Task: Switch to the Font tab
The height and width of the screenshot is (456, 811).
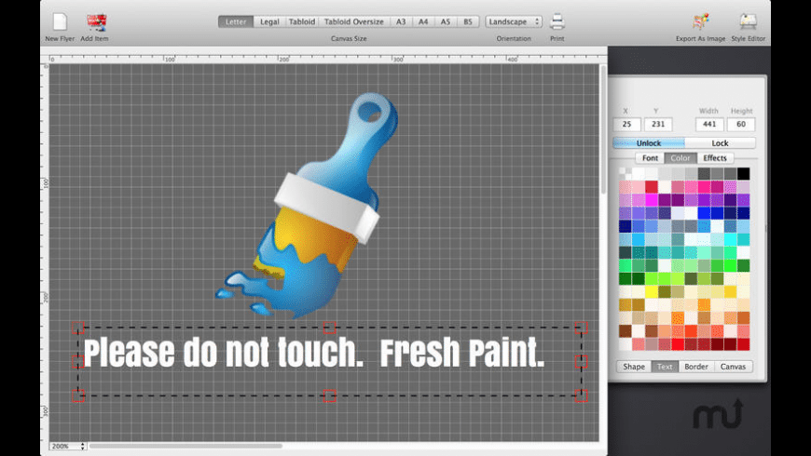Action: point(650,158)
